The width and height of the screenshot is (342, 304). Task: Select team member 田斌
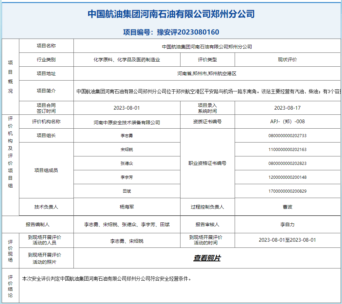pyautogui.click(x=127, y=191)
